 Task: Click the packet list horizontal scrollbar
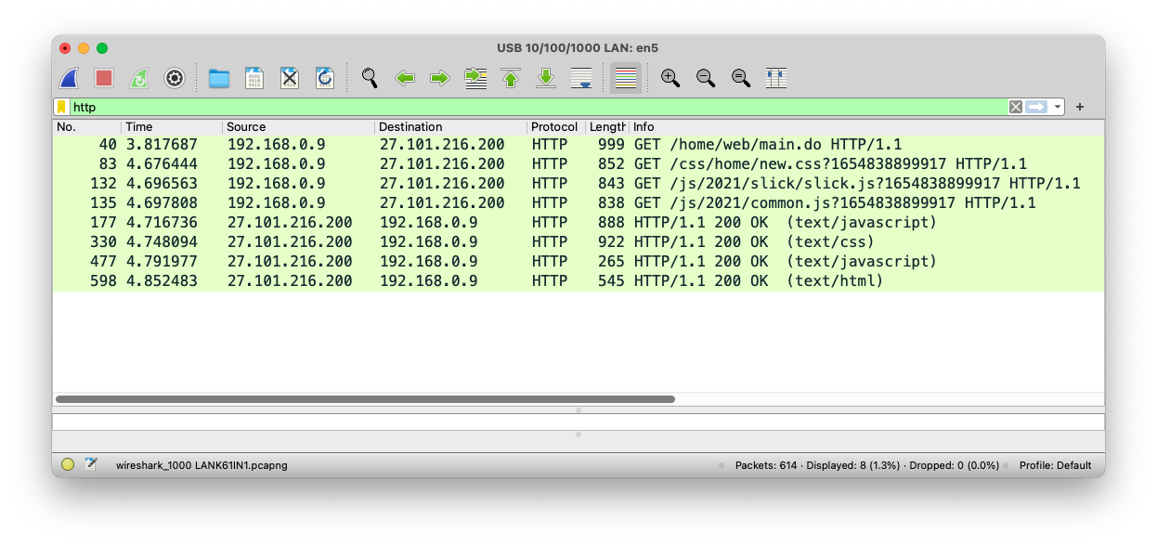[365, 399]
